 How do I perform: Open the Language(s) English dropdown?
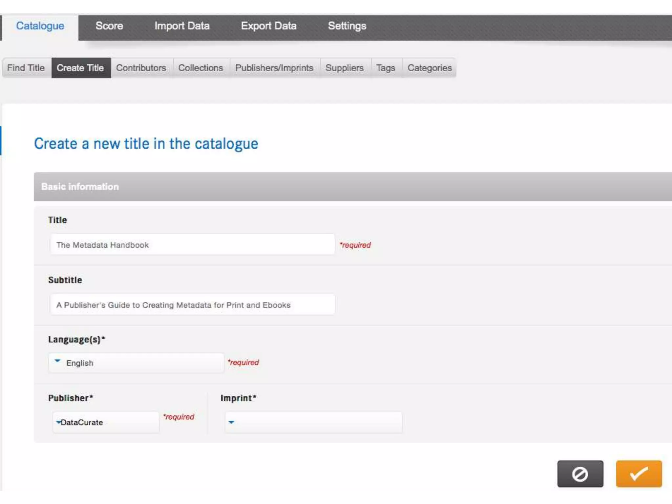136,363
